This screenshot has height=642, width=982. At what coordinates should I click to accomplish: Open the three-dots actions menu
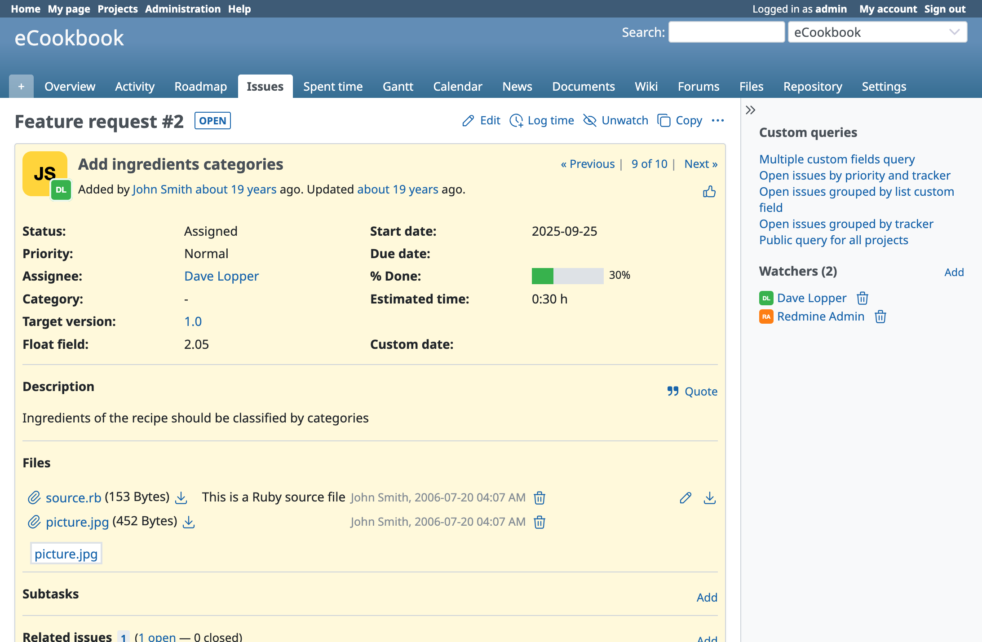pyautogui.click(x=717, y=120)
